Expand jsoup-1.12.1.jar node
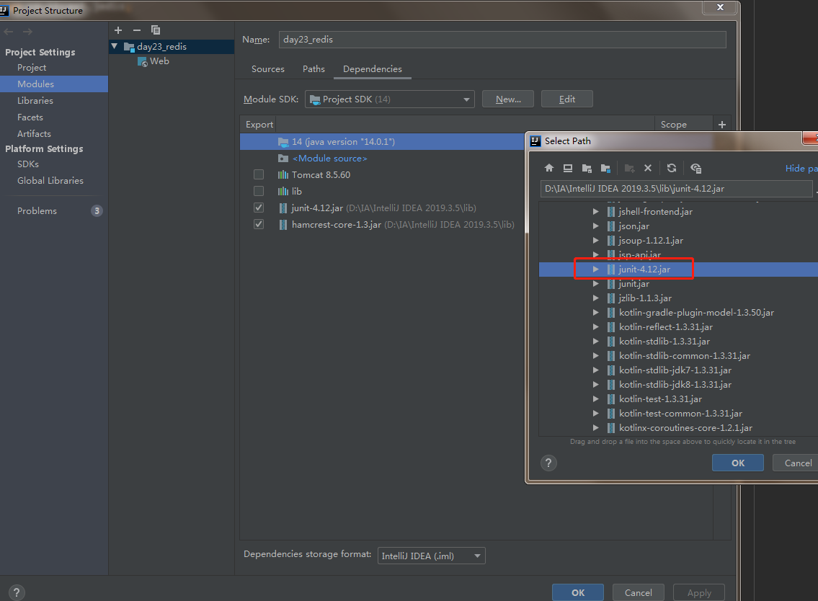This screenshot has height=601, width=818. [596, 241]
